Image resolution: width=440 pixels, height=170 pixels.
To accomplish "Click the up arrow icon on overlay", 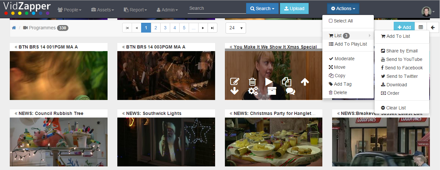I will tap(305, 82).
